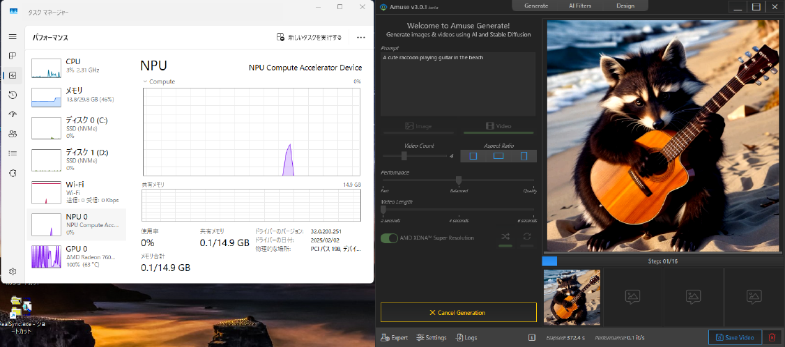The height and width of the screenshot is (347, 785).
Task: Select NPU 0 in the performance list
Action: pos(76,224)
